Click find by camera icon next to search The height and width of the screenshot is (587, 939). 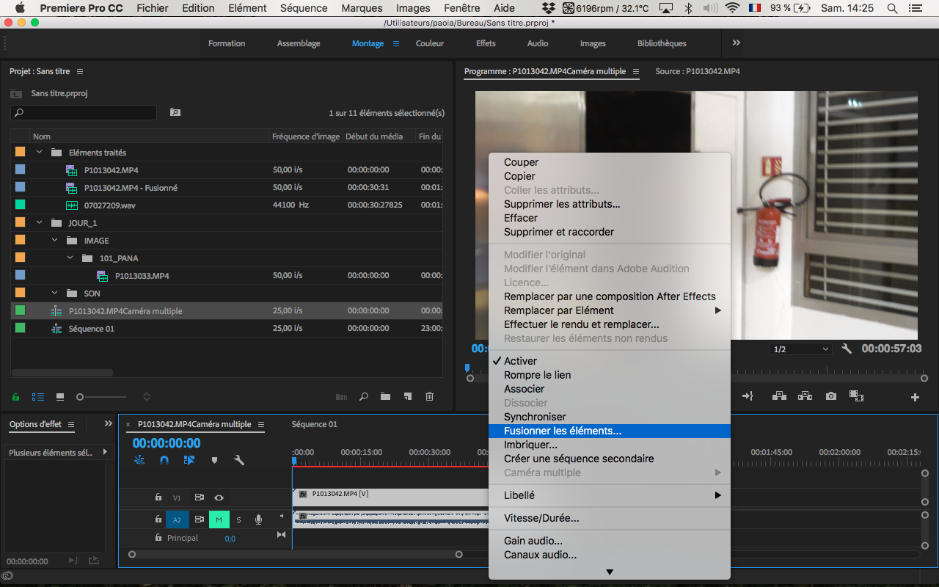click(x=175, y=112)
